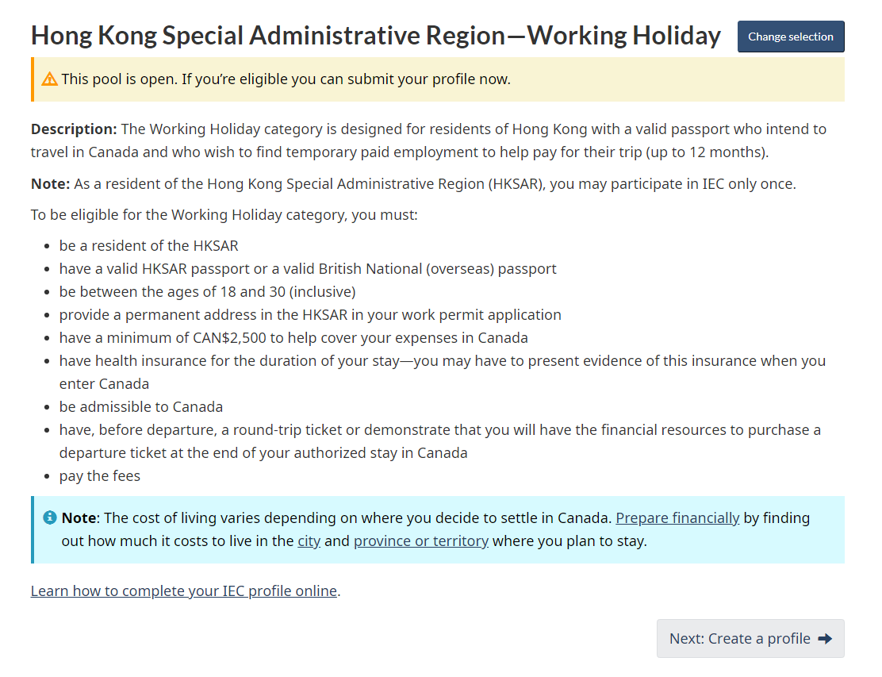Learn how to complete your IEC profile online
The image size is (882, 677).
coord(184,591)
